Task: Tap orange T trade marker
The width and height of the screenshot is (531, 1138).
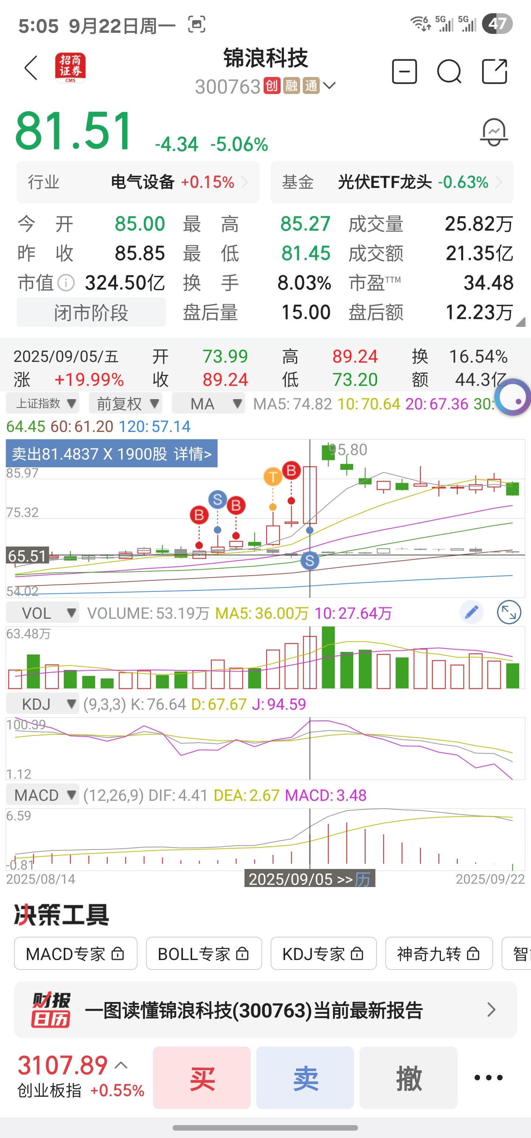Action: point(273,477)
